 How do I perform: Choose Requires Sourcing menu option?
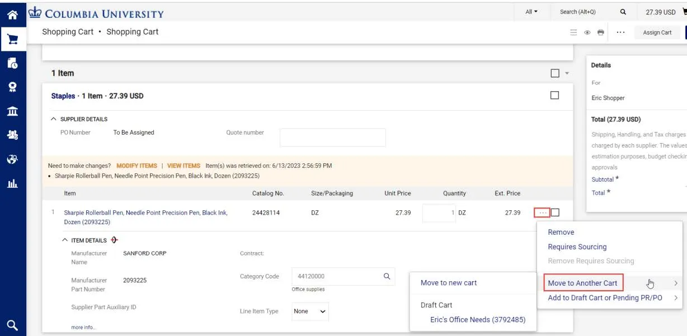tap(577, 247)
